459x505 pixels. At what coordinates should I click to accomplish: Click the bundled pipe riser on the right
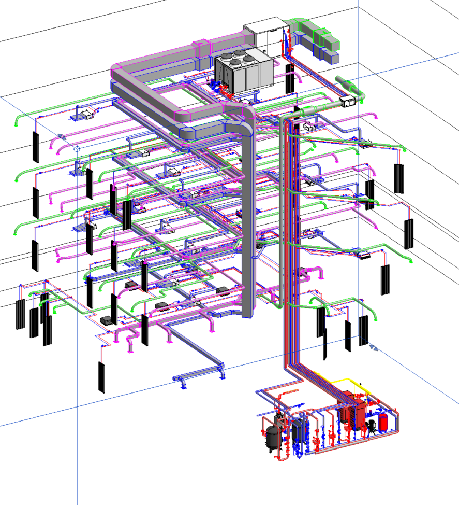pos(292,233)
